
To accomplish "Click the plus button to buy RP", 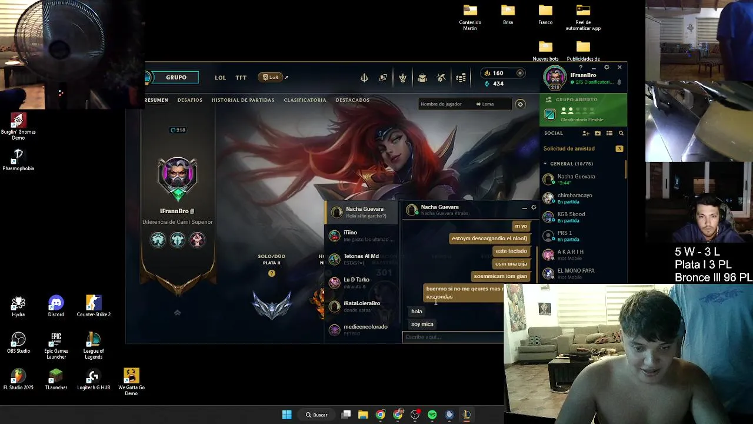I will [x=520, y=73].
